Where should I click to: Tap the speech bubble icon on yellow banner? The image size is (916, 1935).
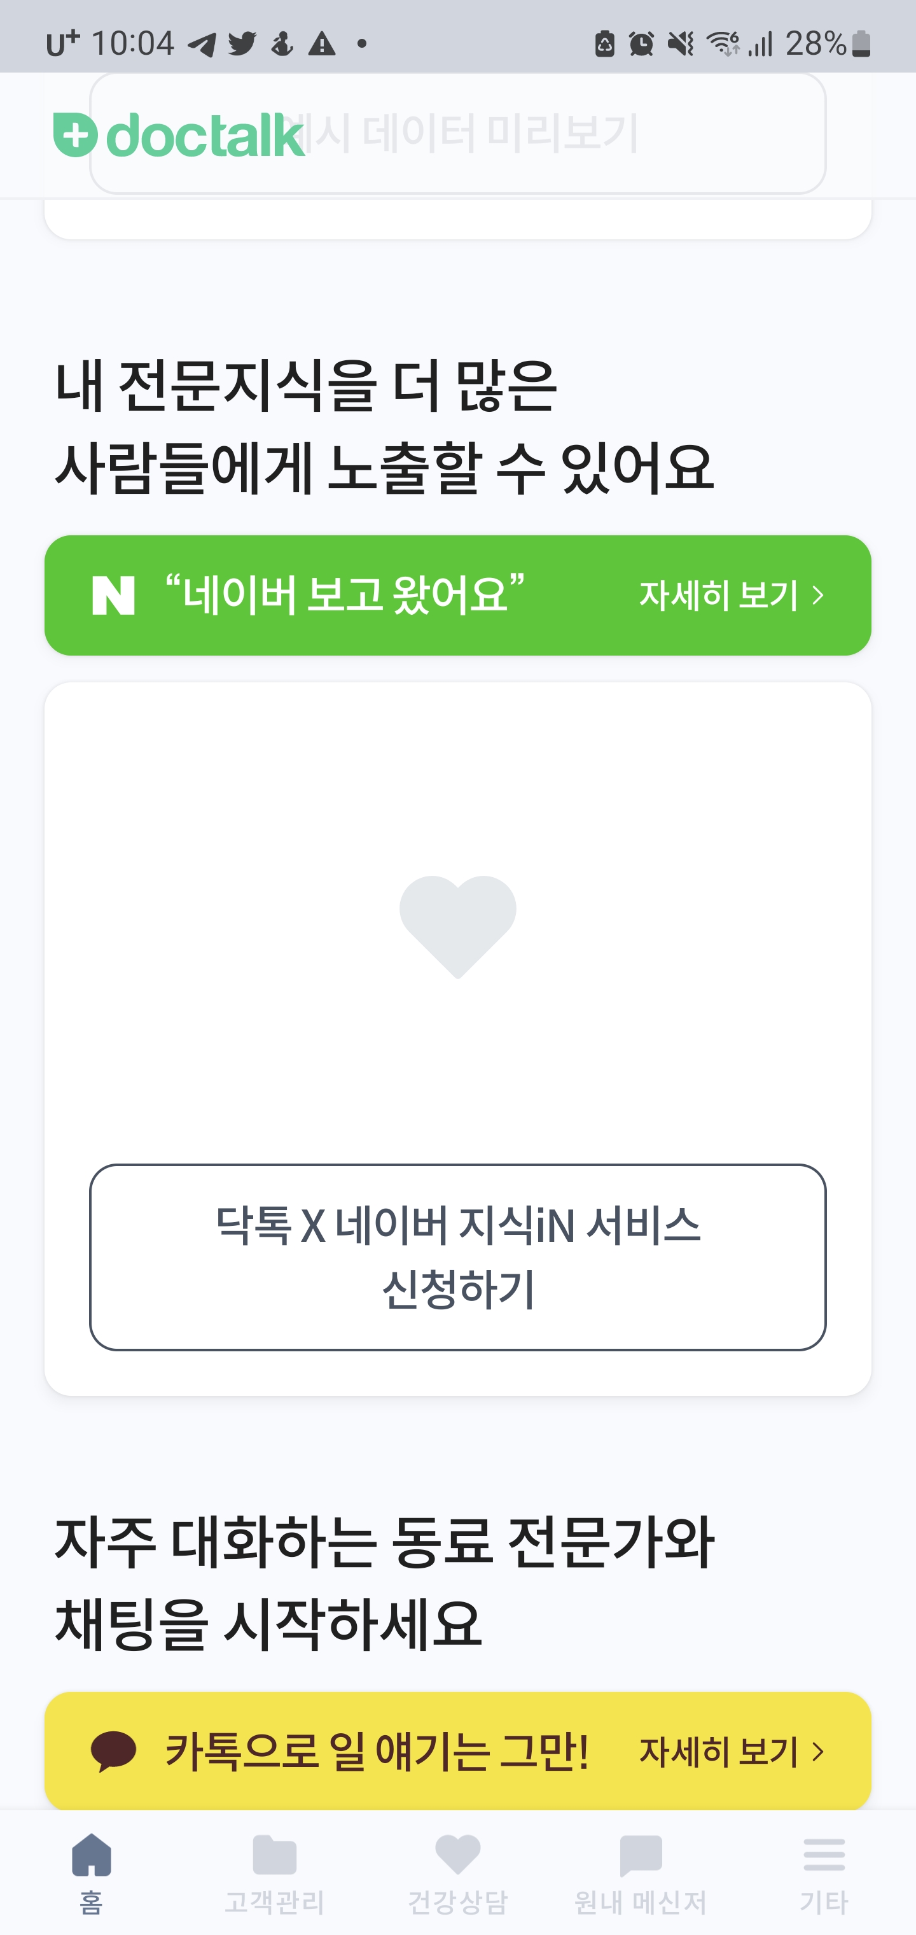[x=114, y=1752]
